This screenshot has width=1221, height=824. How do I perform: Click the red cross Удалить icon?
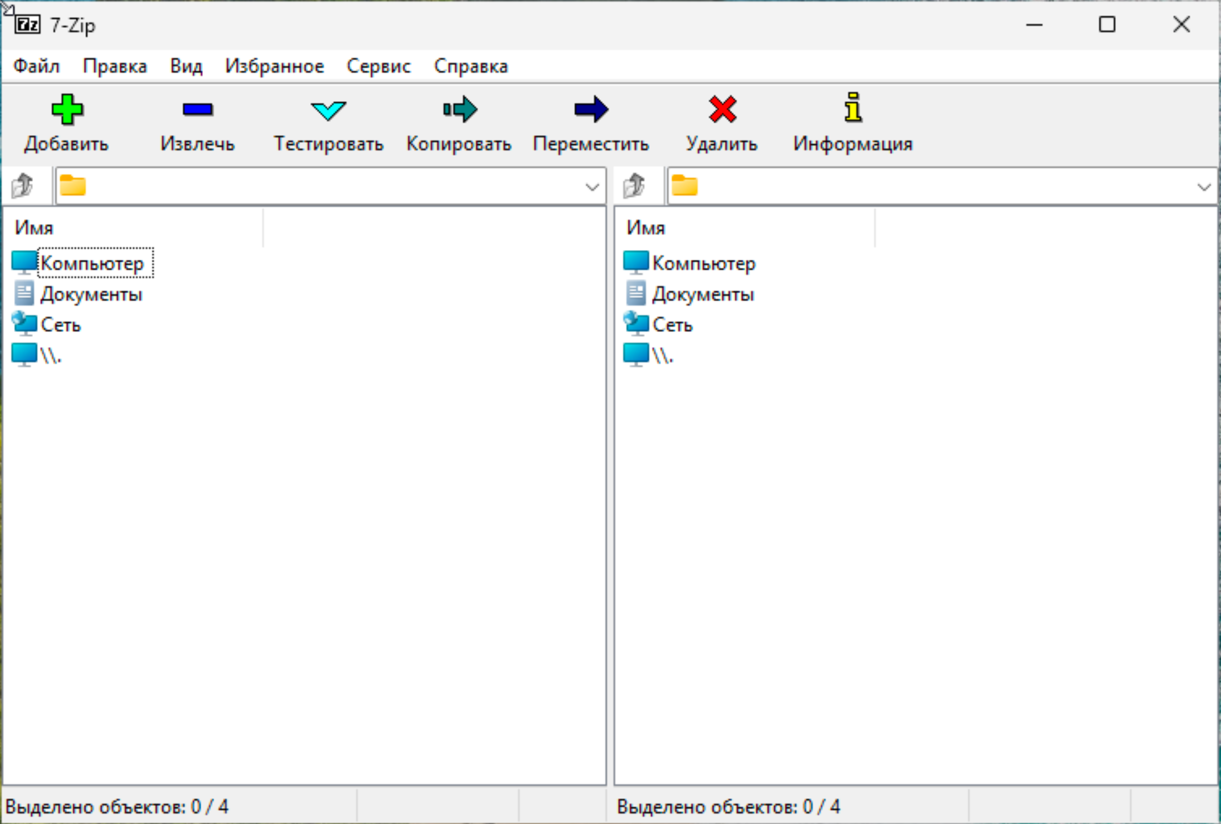click(x=722, y=109)
